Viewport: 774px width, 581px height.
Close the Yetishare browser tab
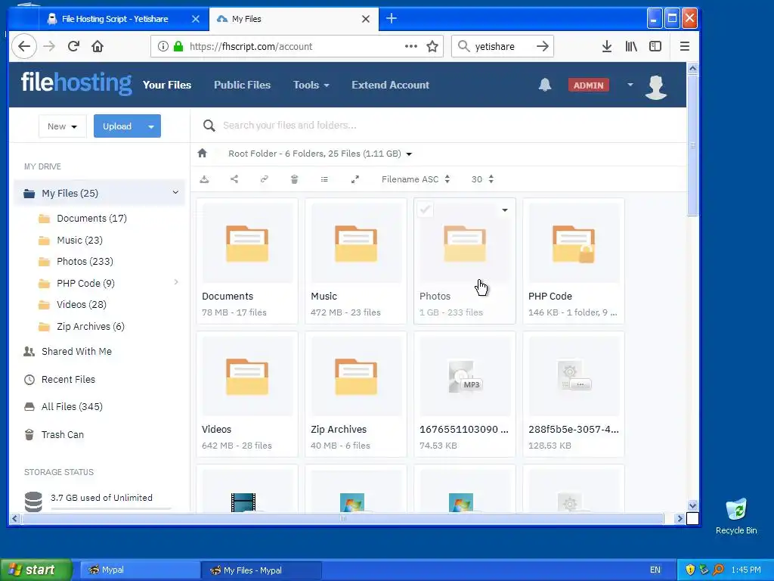point(196,19)
